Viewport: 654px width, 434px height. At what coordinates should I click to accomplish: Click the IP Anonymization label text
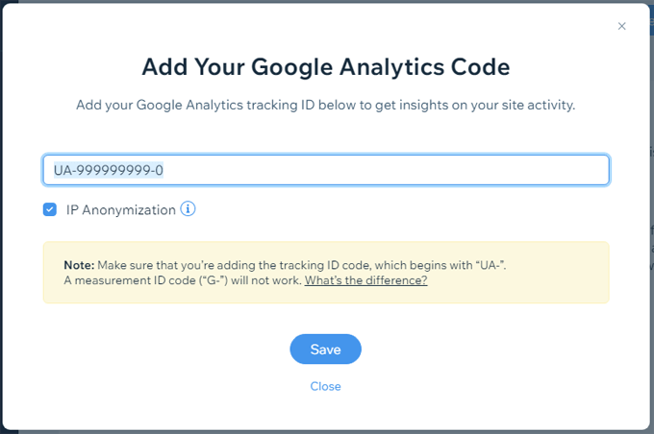121,209
